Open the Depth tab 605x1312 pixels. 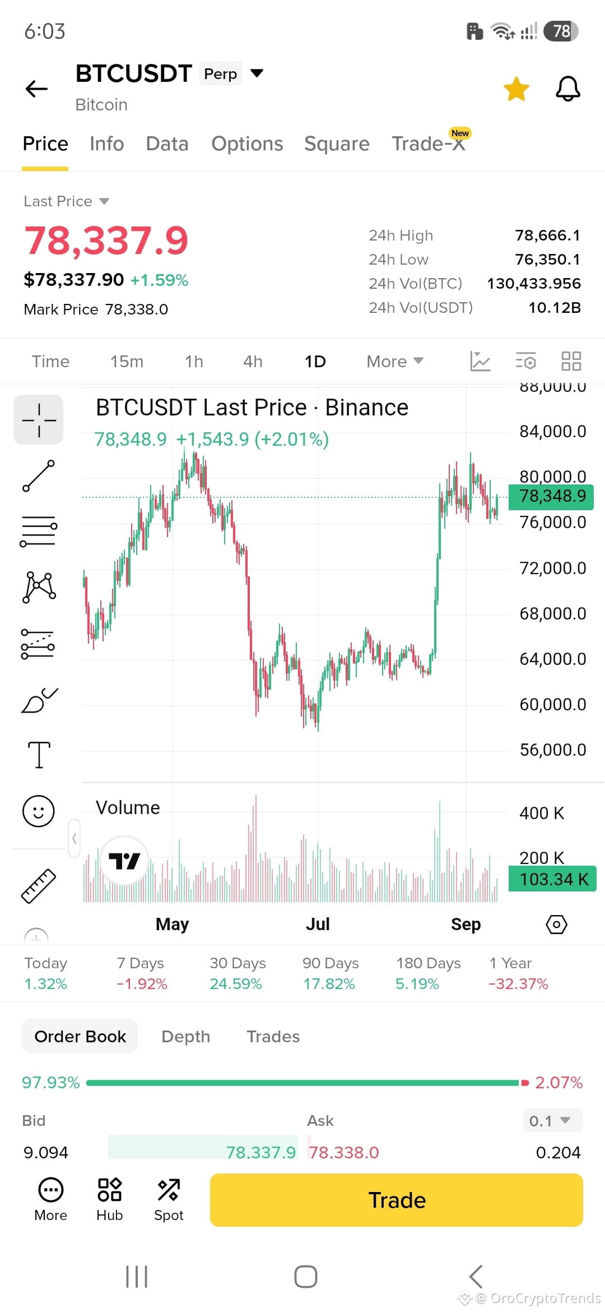click(185, 1037)
